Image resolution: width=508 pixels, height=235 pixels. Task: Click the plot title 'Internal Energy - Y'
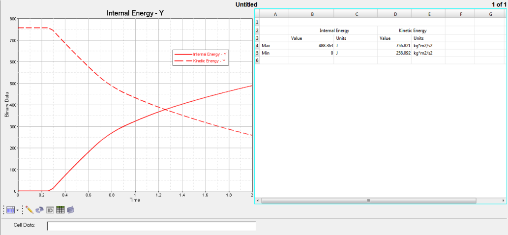135,13
